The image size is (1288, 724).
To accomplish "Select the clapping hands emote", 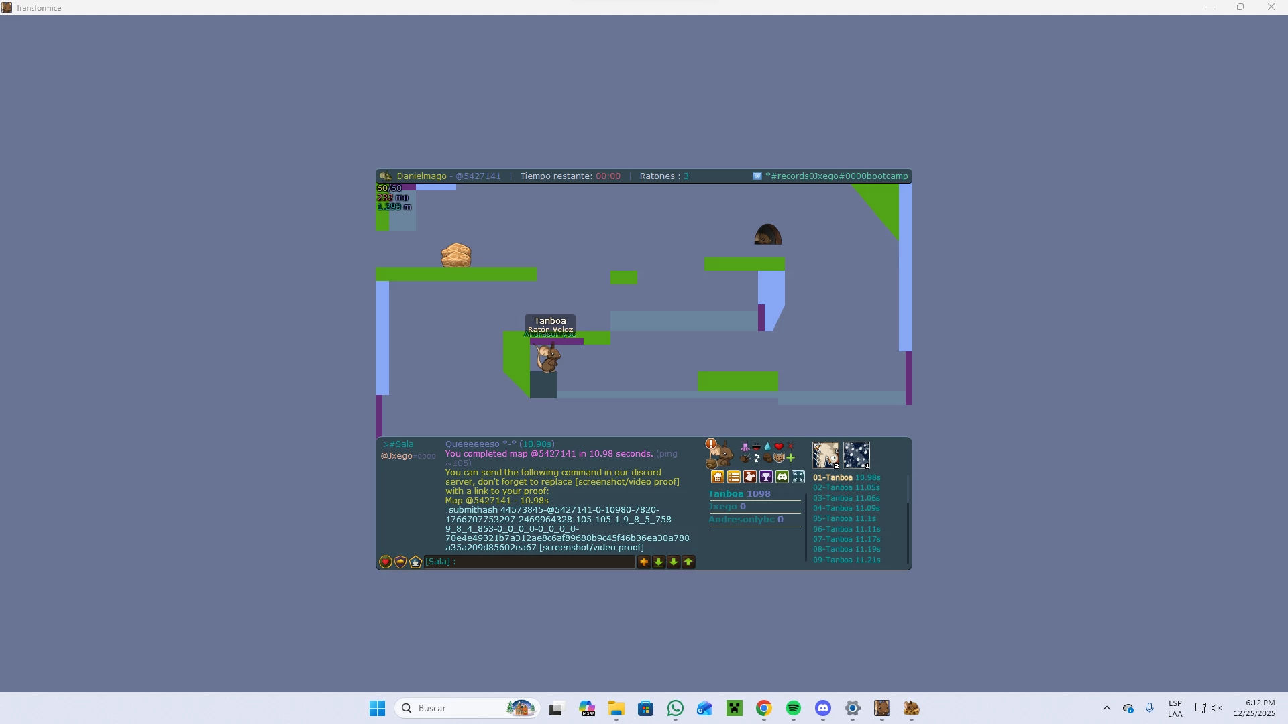I will (x=745, y=458).
